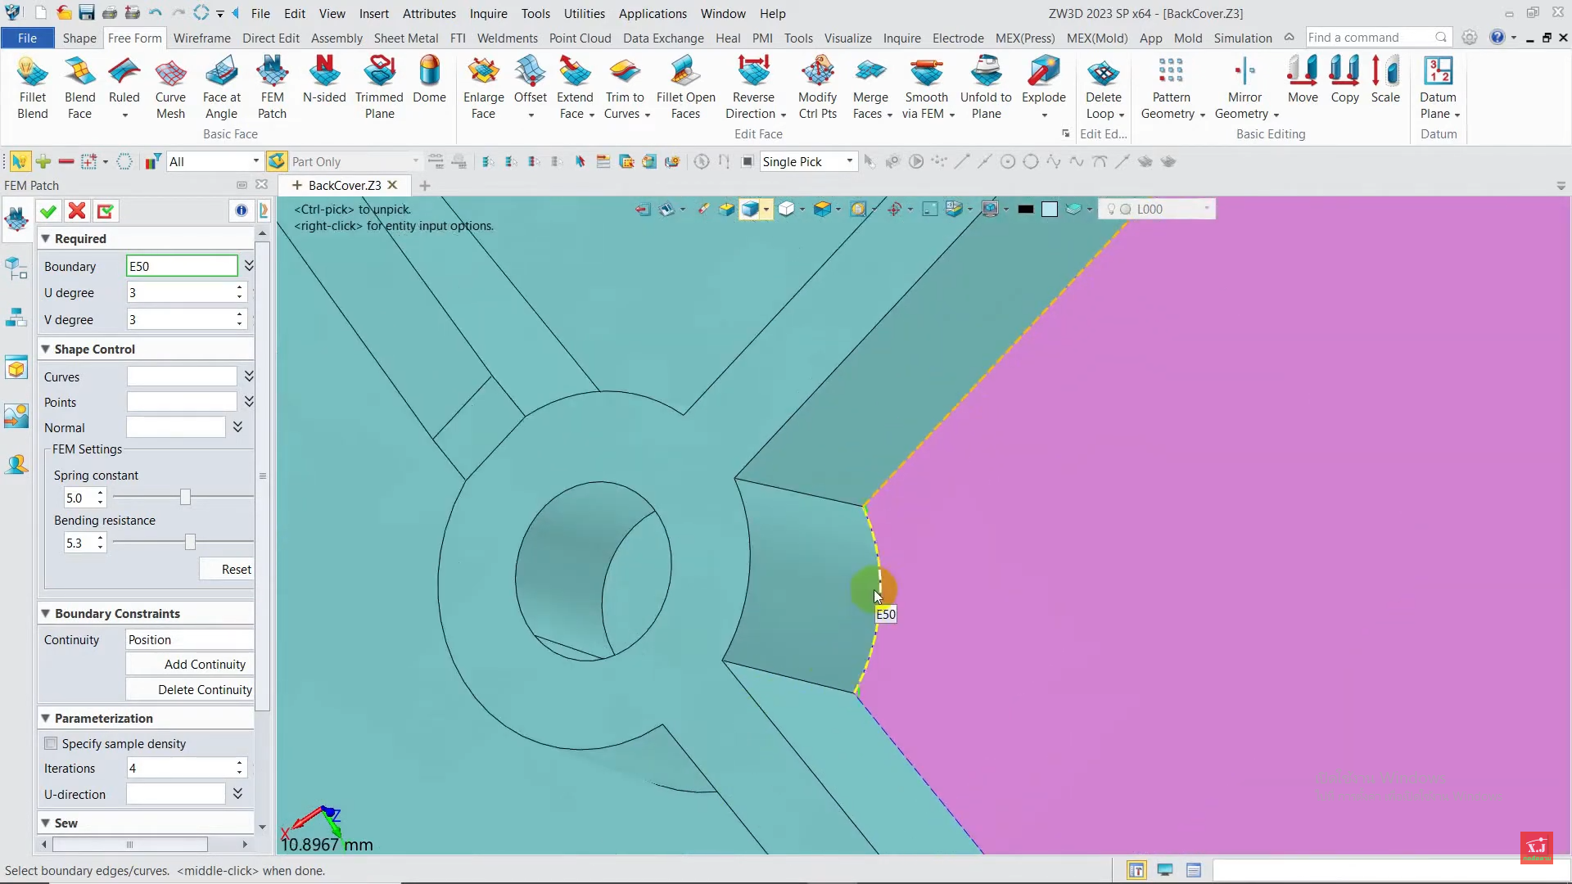Select the Fillet Blend tool
Viewport: 1572px width, 884px height.
[x=32, y=87]
